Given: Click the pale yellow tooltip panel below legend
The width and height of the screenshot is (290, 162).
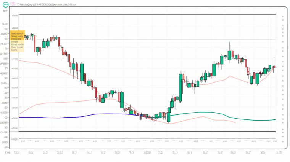Looking at the screenshot, I should pyautogui.click(x=17, y=46).
